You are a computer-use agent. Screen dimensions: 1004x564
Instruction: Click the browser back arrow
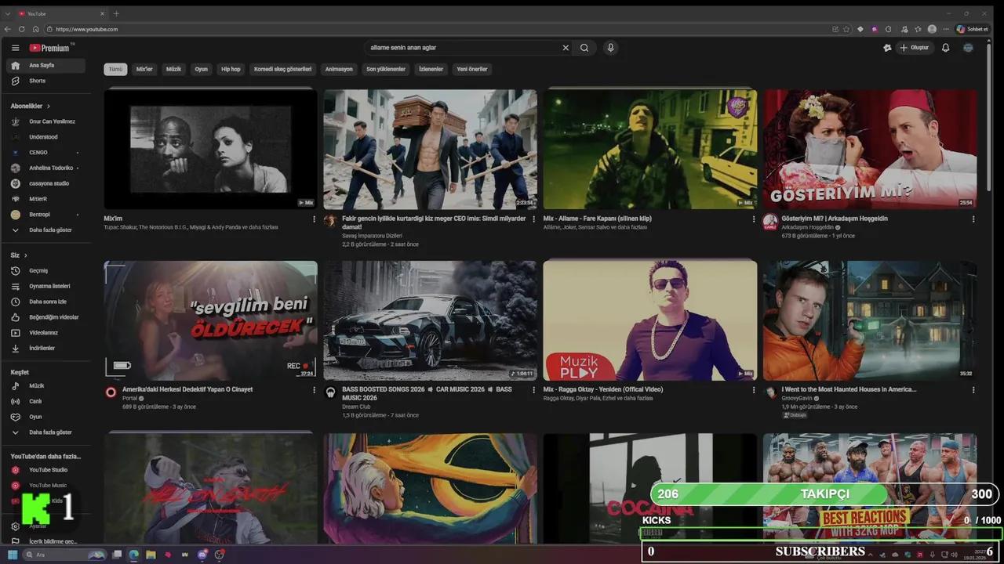click(x=8, y=29)
